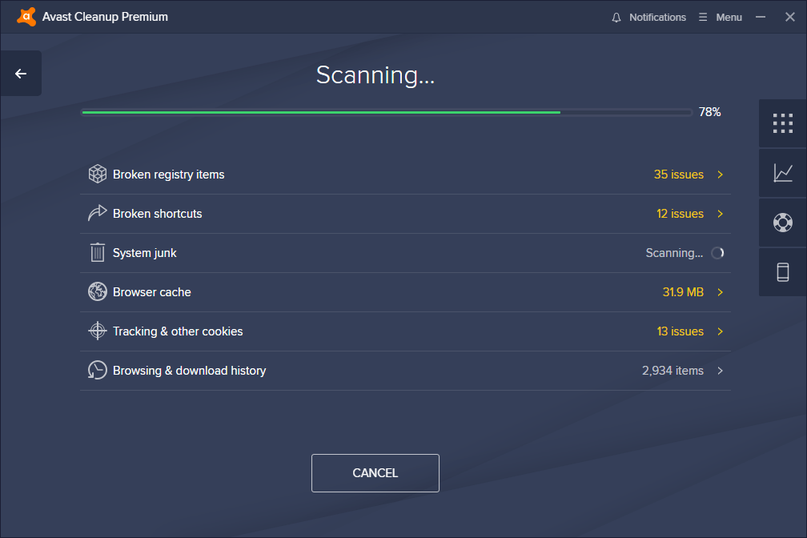Open Notifications from the title bar
The height and width of the screenshot is (538, 807).
648,17
